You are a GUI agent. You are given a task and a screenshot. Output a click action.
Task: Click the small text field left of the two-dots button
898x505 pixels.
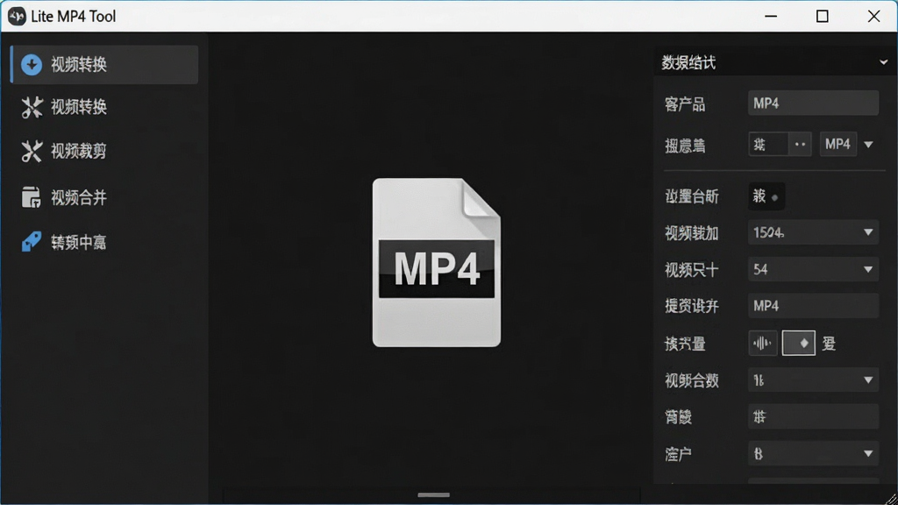768,145
